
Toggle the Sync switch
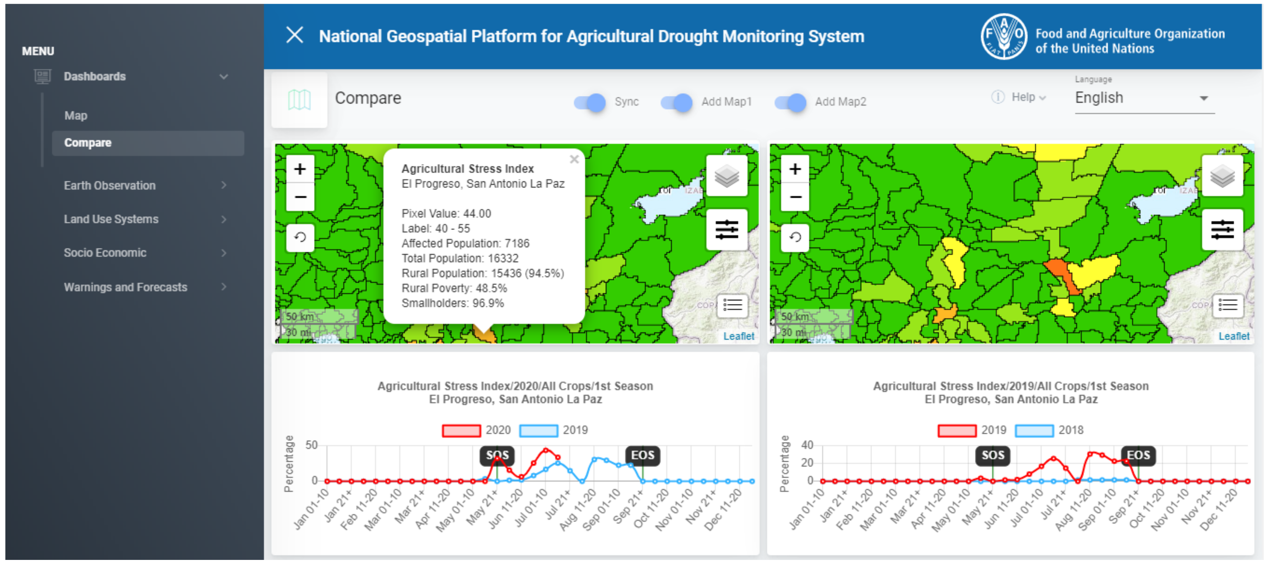[590, 102]
